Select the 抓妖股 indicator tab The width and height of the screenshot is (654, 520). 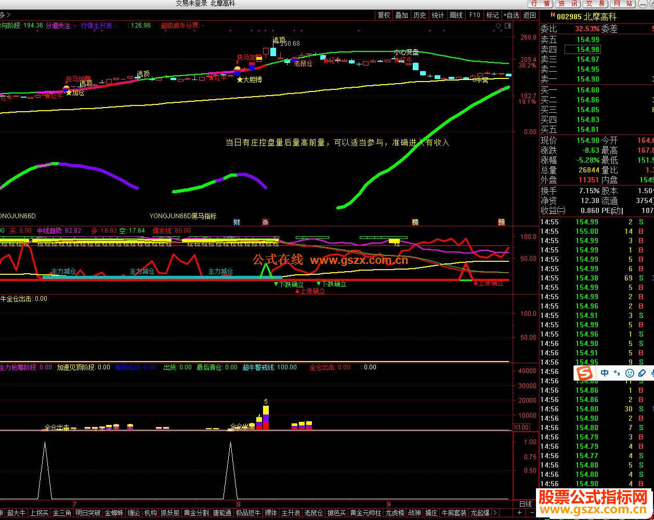pyautogui.click(x=171, y=513)
